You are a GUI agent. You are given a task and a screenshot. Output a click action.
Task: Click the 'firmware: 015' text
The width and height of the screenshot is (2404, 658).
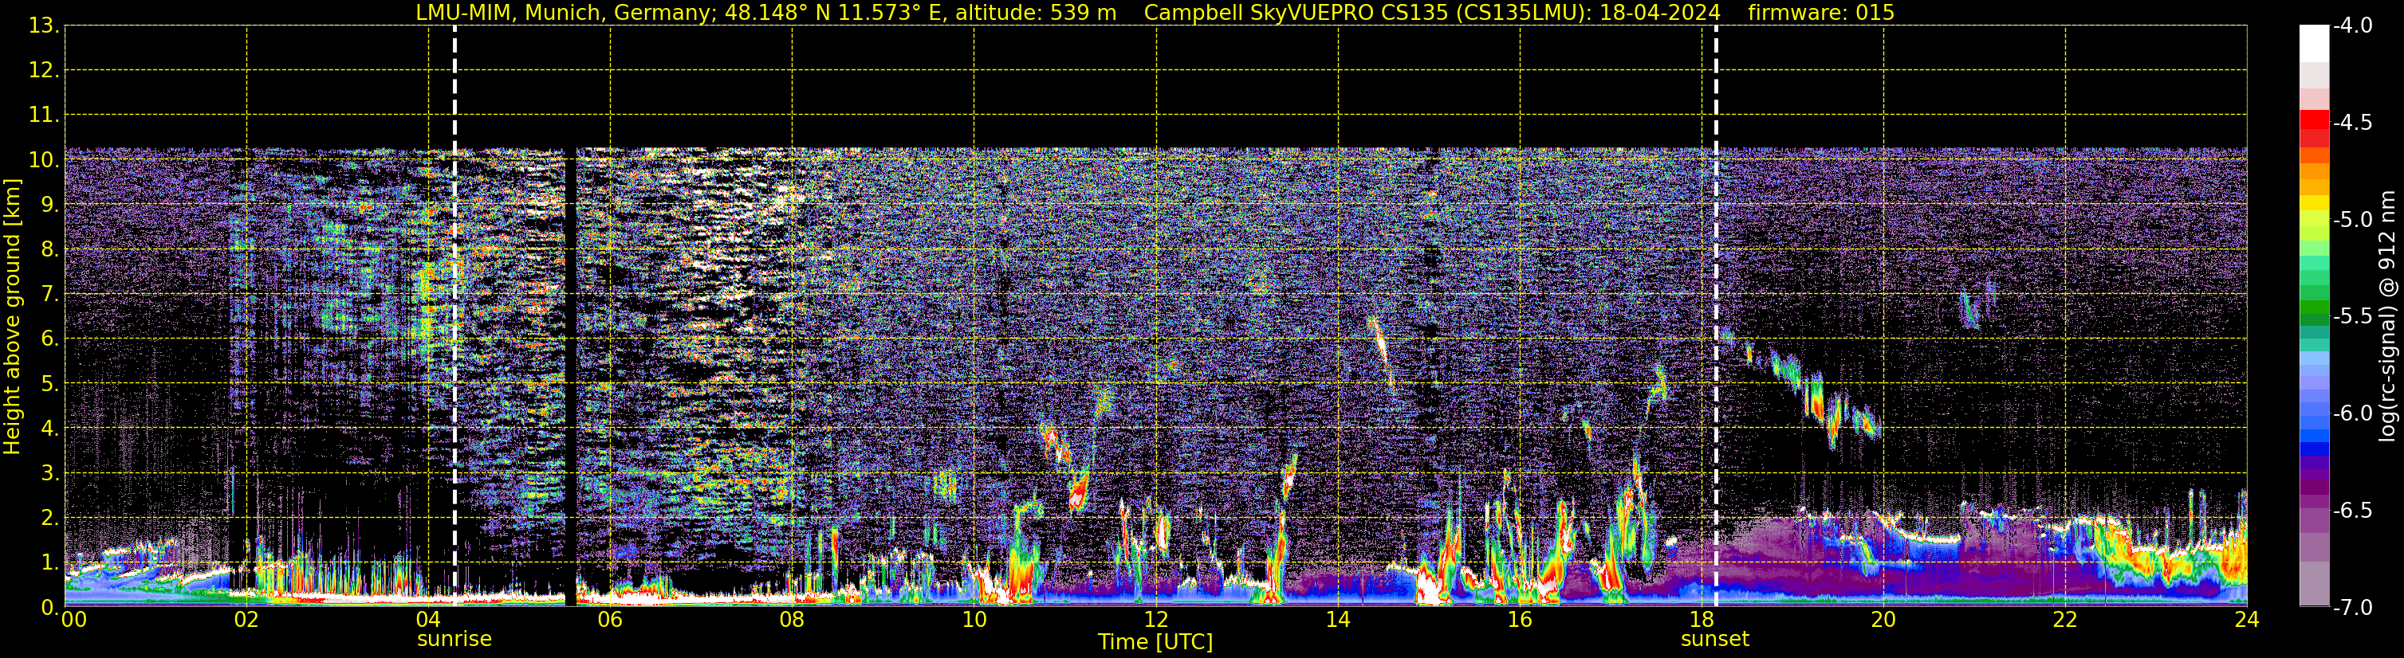(x=1820, y=12)
